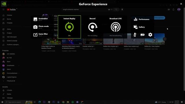Open the Gallery
Viewport: 185px width, 104px height.
tap(139, 27)
